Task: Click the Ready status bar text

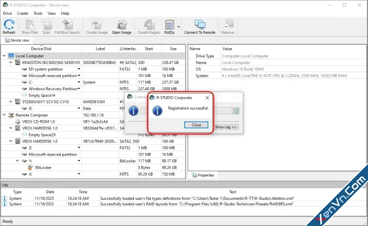Action: click(x=8, y=221)
